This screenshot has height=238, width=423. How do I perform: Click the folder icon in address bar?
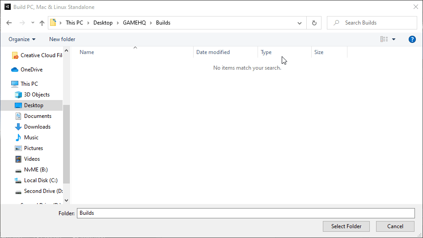click(53, 23)
